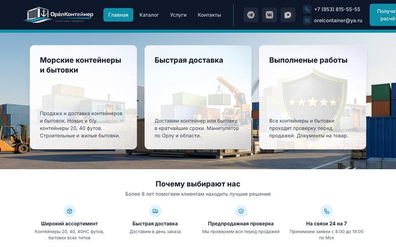Click the Продажа и доставка контейнеров description
The width and height of the screenshot is (396, 247).
point(81,125)
